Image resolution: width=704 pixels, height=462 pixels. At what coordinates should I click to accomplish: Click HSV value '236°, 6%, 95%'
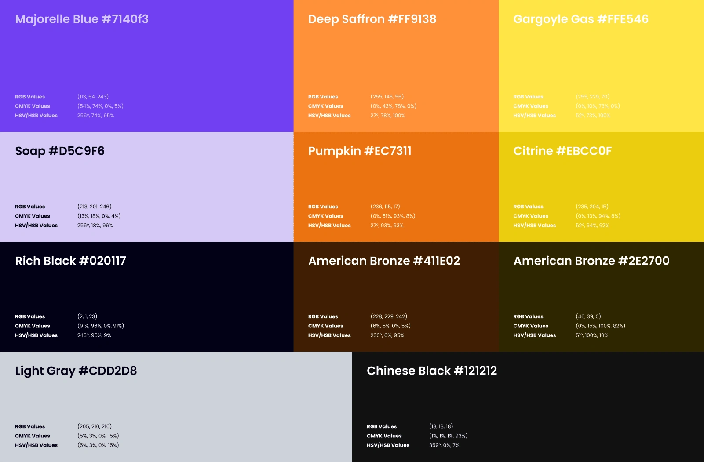tap(387, 335)
